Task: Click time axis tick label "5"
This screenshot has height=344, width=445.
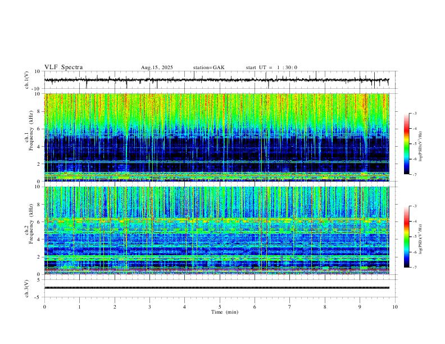Action: pos(220,307)
